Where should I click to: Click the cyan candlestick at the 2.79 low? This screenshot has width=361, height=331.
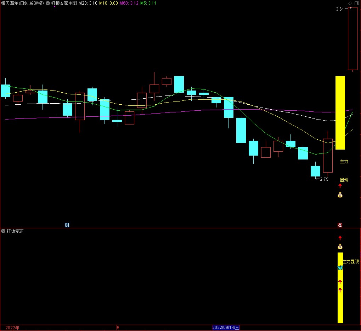(315, 171)
